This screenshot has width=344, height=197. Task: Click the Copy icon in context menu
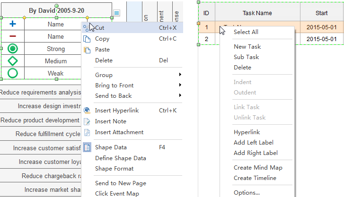tap(87, 39)
